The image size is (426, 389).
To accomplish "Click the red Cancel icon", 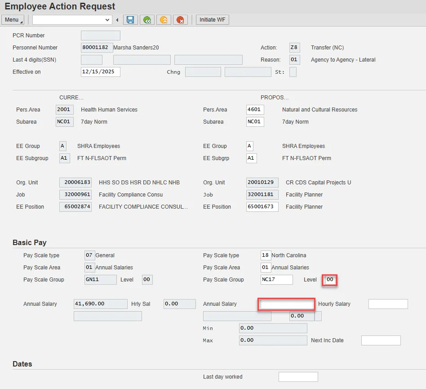I will tap(181, 20).
